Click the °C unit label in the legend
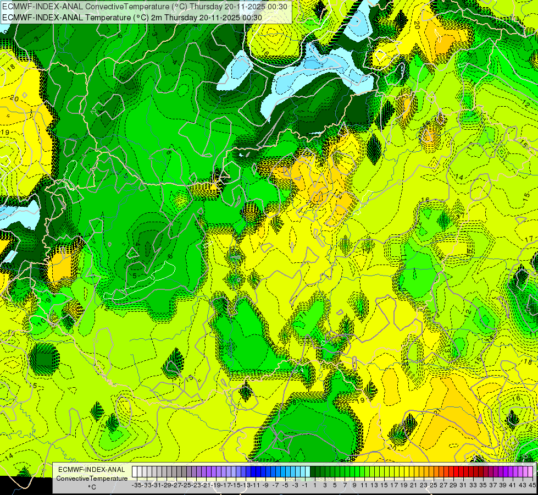 (x=92, y=487)
